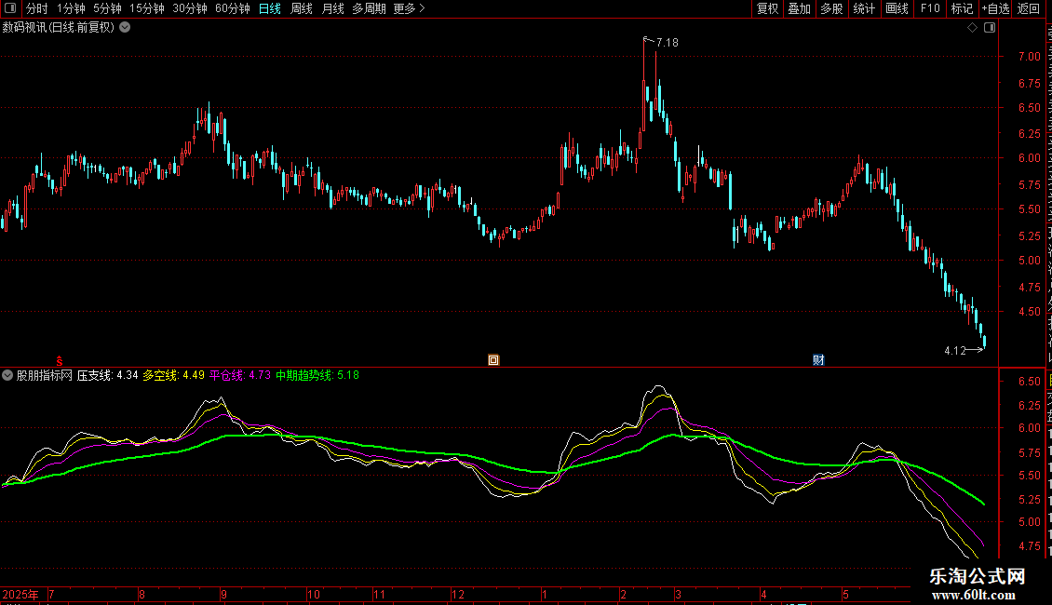
Task: Toggle the window layout icon top right
Action: 990,28
